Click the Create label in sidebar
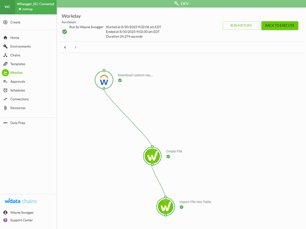Viewport: 306px width, 229px height. pyautogui.click(x=15, y=22)
